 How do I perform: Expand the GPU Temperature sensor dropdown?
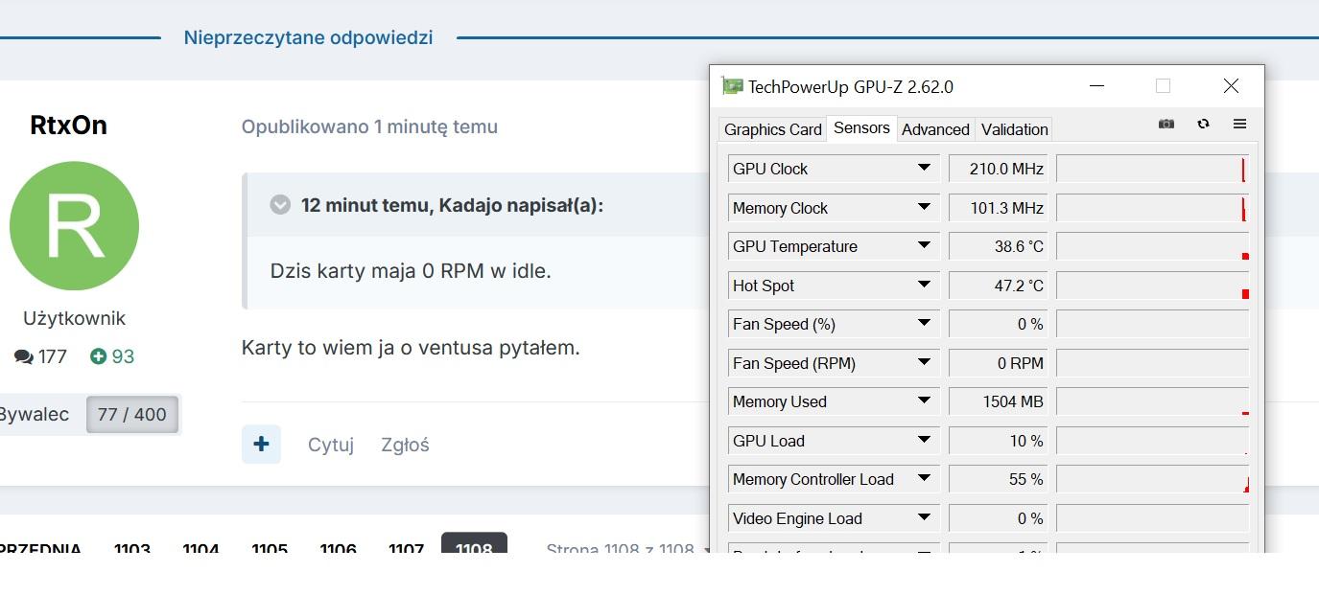(924, 245)
